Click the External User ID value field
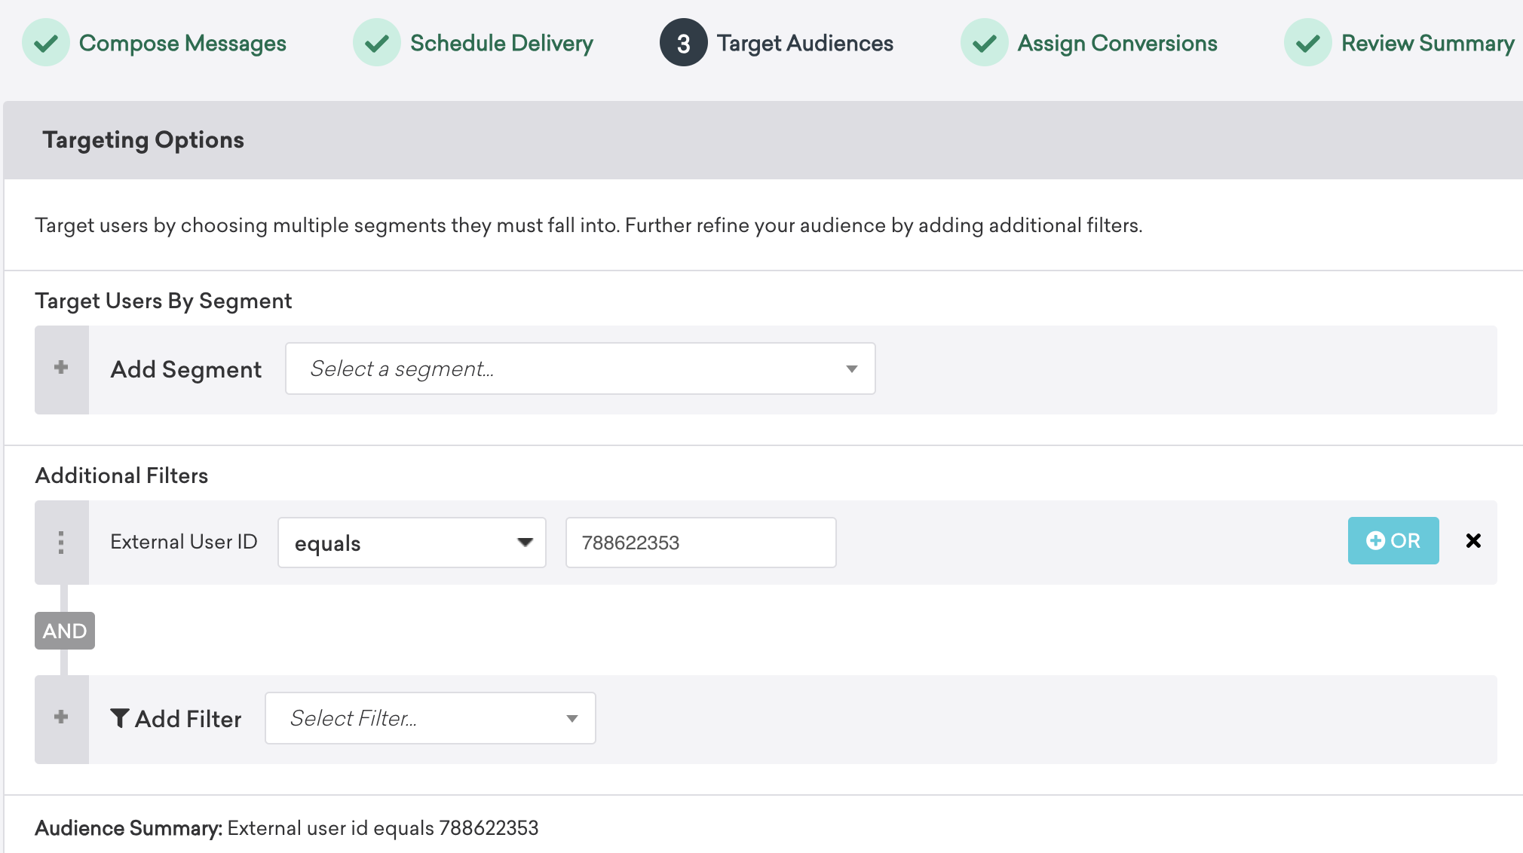 coord(700,543)
